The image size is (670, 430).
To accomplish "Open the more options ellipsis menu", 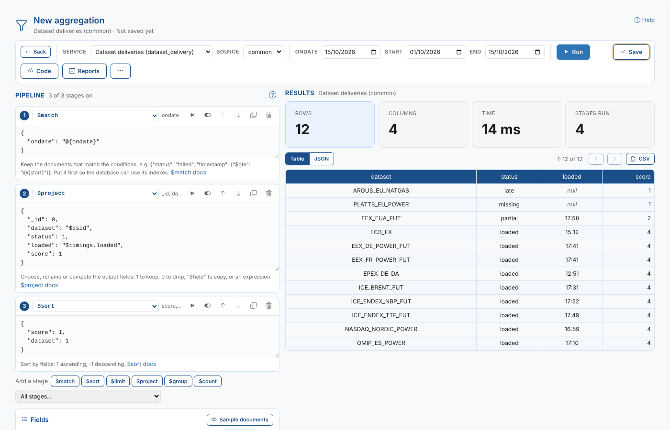I will (121, 71).
